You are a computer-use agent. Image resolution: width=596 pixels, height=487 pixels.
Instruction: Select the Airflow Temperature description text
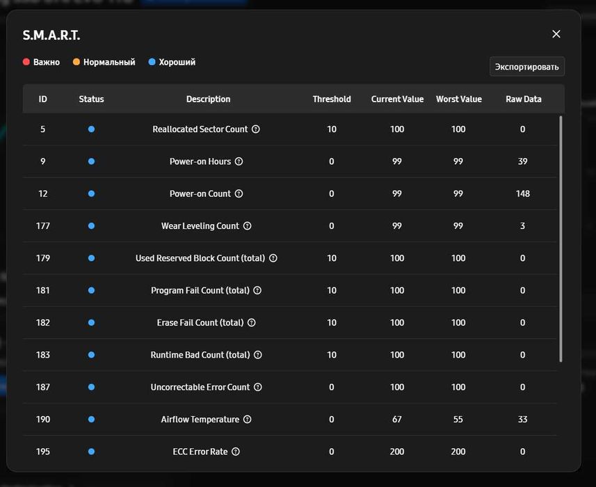(200, 420)
